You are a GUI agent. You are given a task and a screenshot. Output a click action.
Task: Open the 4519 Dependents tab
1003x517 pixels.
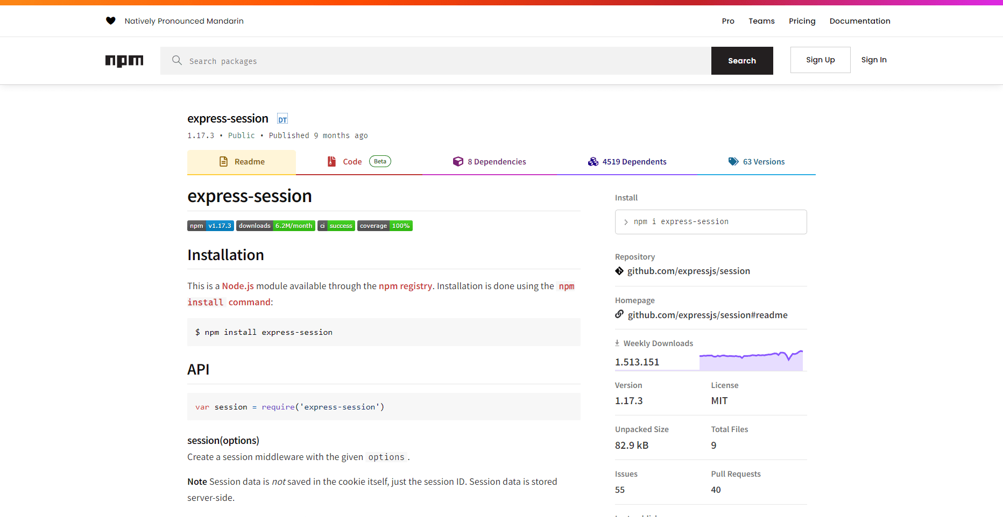627,162
